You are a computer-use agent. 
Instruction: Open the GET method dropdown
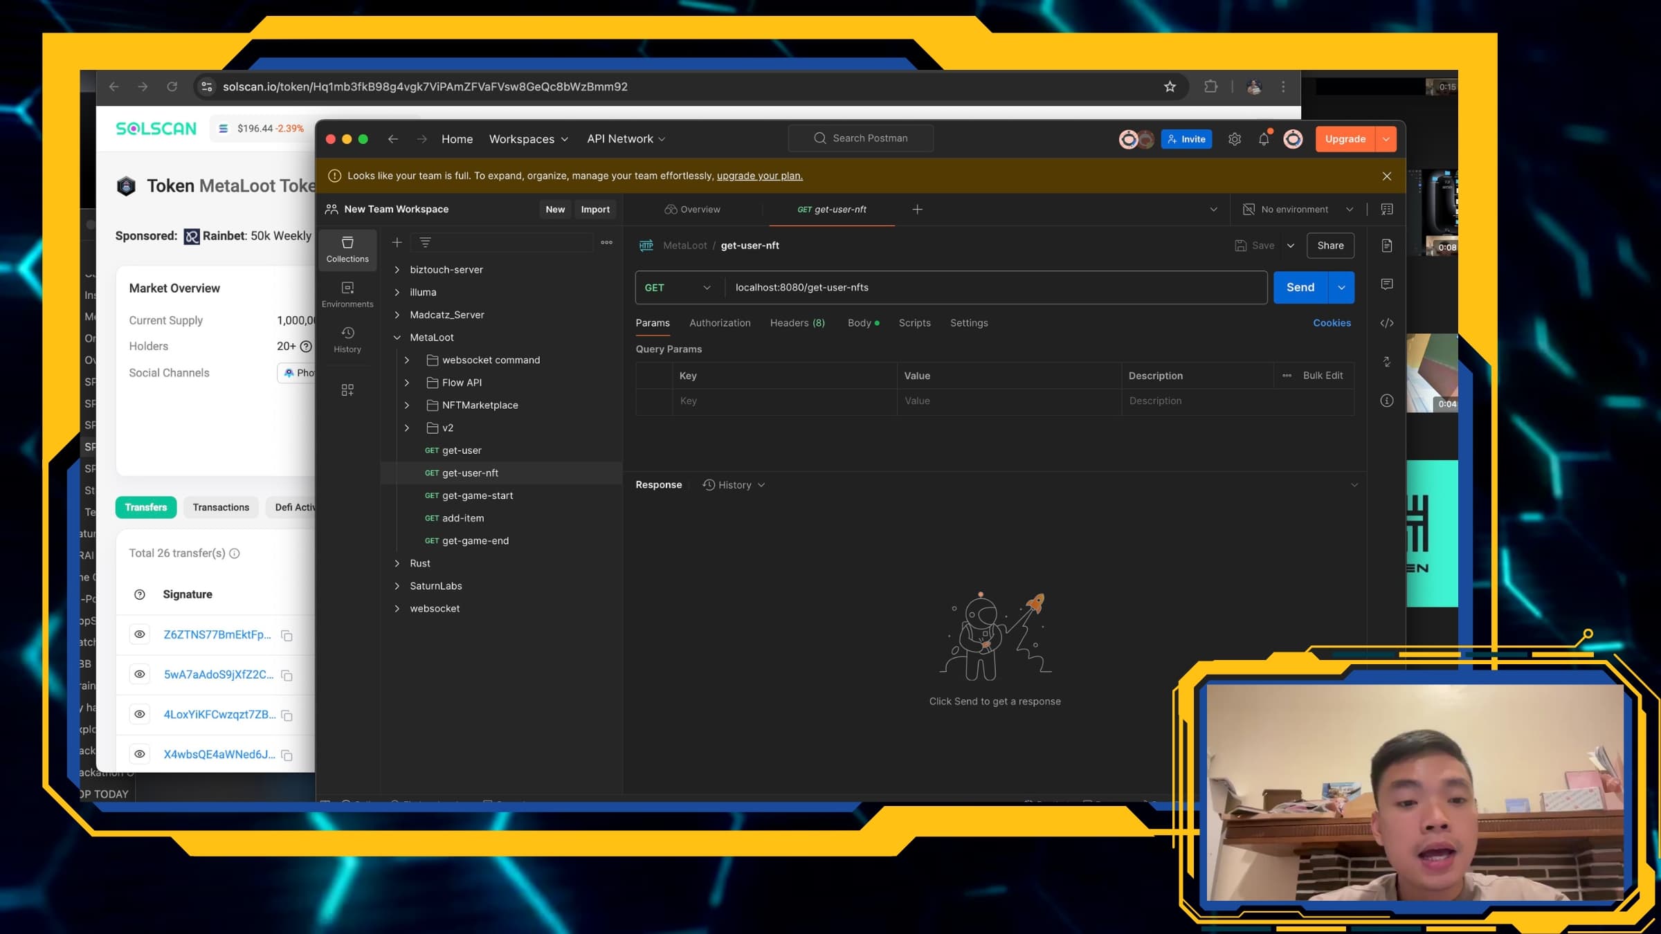pos(678,288)
